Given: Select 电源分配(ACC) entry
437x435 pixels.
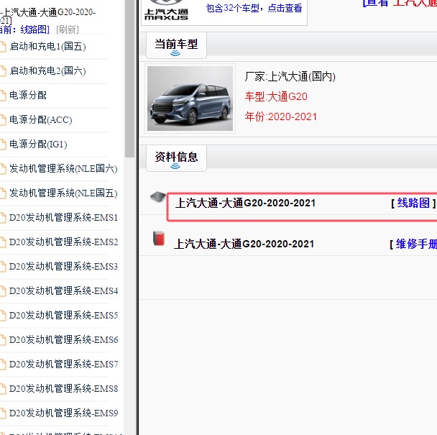Looking at the screenshot, I should pyautogui.click(x=41, y=120).
